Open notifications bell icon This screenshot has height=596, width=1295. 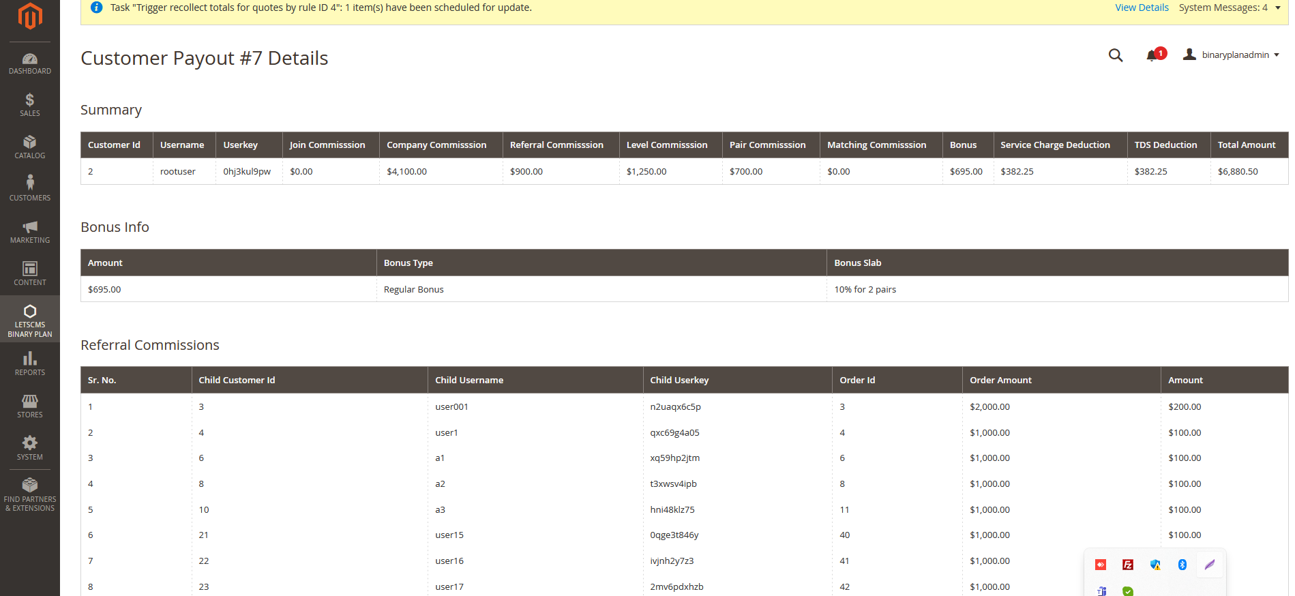click(x=1152, y=55)
